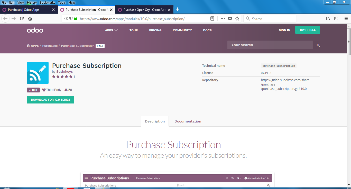
Task: Open the Bookmarks menu
Action: (x=47, y=3)
